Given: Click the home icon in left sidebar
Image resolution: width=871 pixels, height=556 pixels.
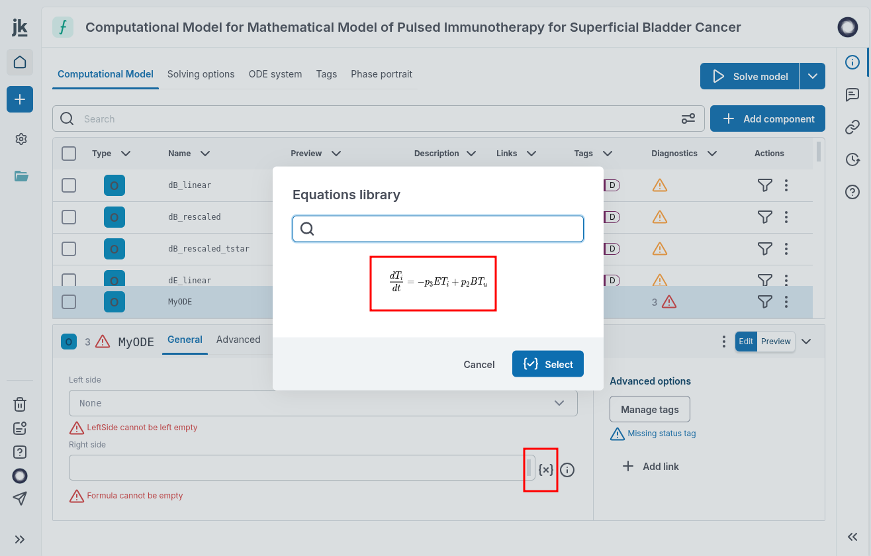Looking at the screenshot, I should 20,62.
